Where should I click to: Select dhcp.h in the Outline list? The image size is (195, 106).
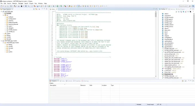click(166, 28)
